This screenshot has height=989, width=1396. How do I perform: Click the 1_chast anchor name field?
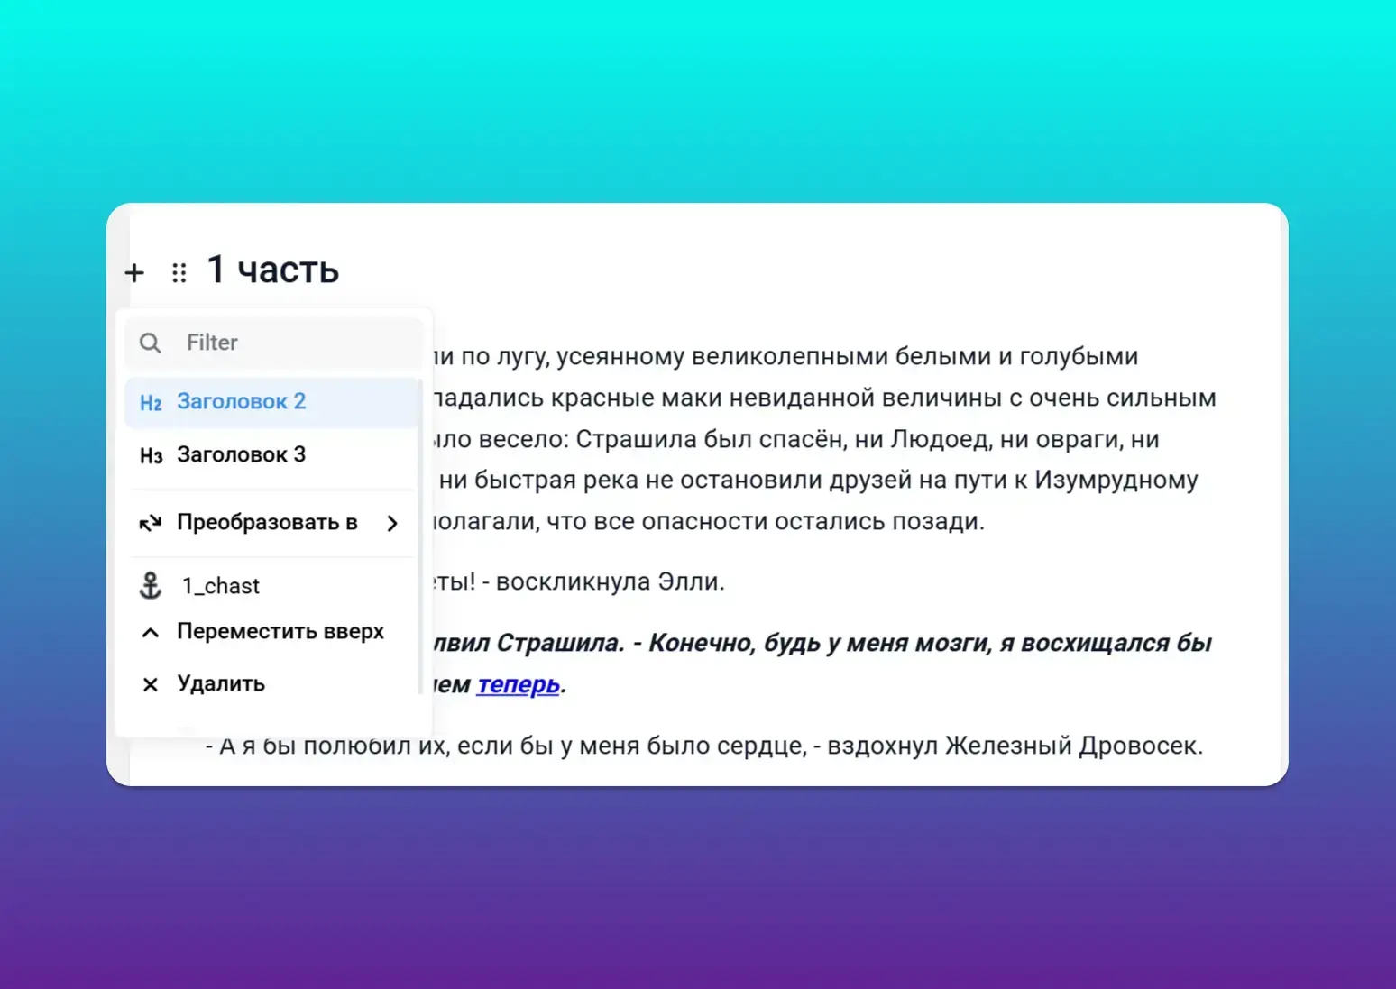(x=221, y=586)
